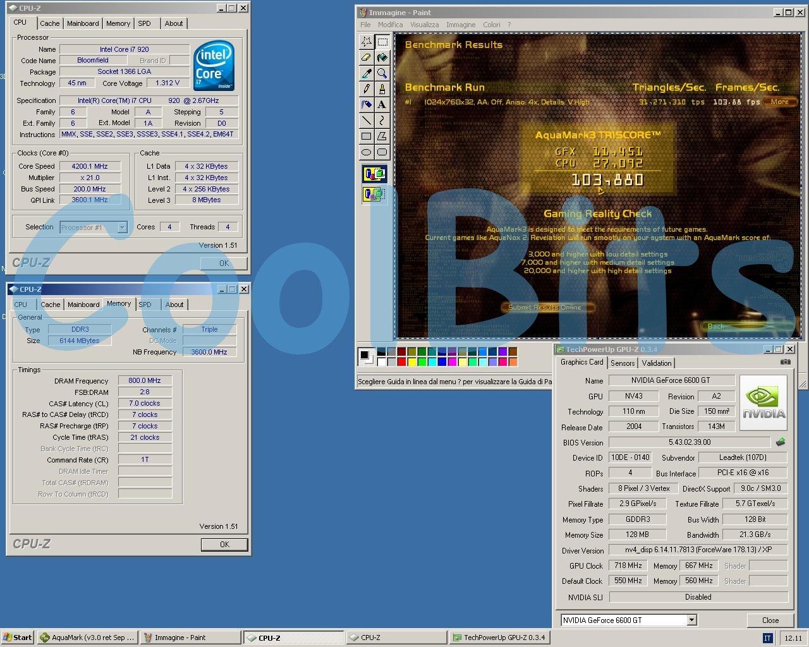Activate Immagine - Paint taskbar button
Screen dimensions: 809x647
pos(190,638)
